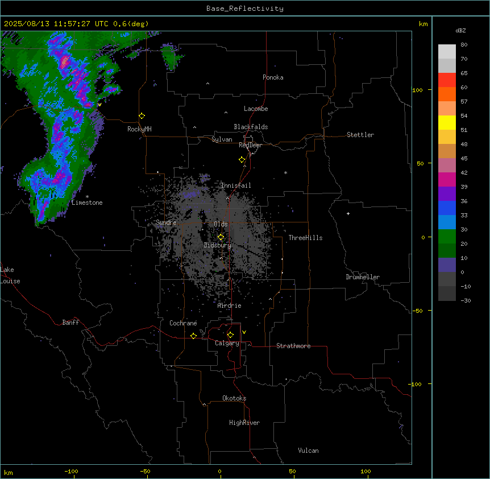Viewport: 490px width, 479px height.
Task: Click the -30 value at the legend bottom
Action: [x=466, y=300]
